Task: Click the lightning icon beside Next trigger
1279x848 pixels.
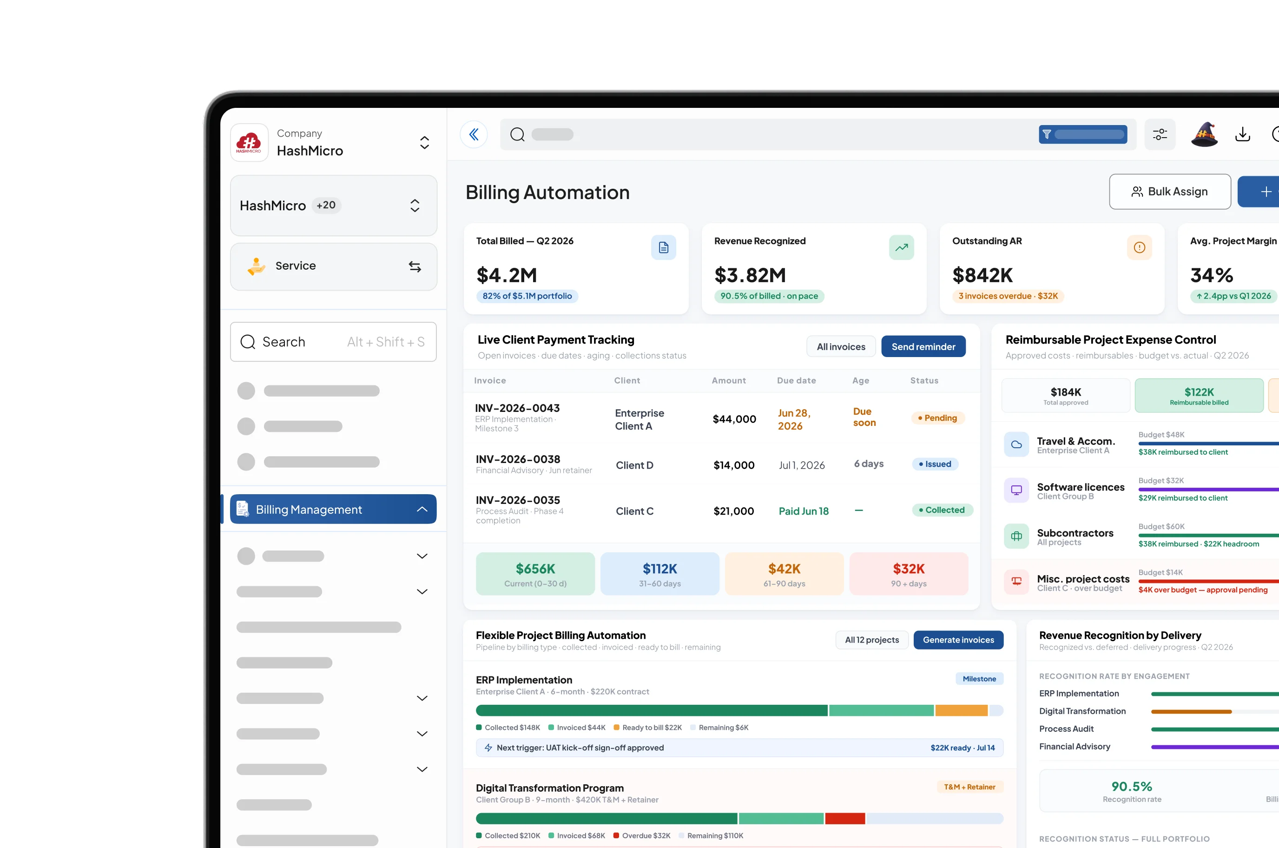Action: (488, 748)
